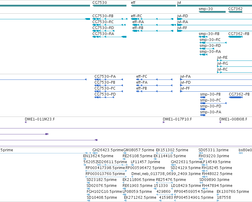Click the eff-RB transcript label
This screenshot has width=252, height=202.
138,28
